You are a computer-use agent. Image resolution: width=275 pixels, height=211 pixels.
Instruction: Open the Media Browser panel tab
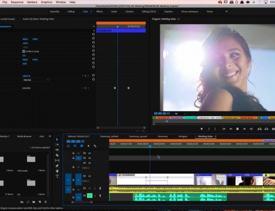(24, 137)
